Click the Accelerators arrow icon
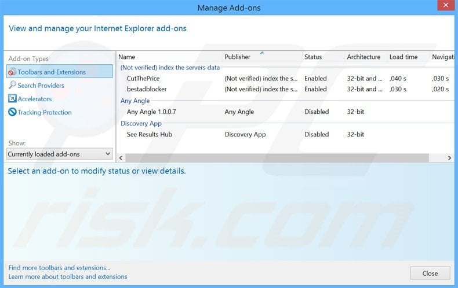The image size is (458, 288). [x=12, y=98]
